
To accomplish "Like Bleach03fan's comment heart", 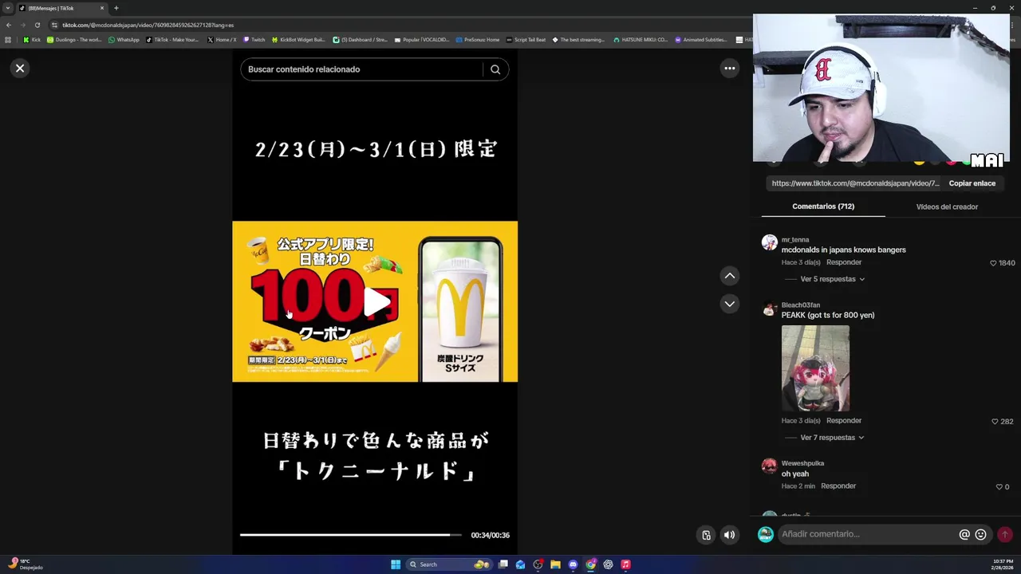I will coord(995,422).
